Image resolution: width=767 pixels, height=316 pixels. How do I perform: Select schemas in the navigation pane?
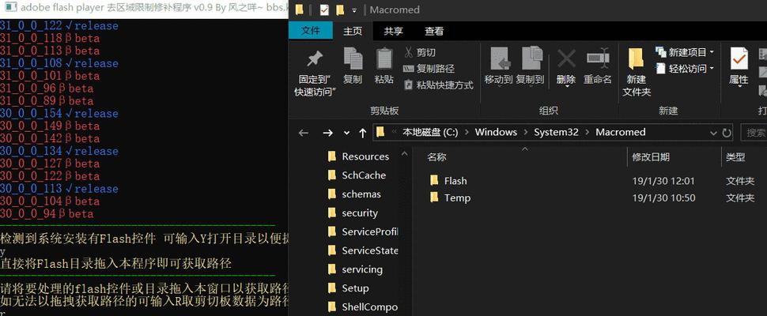tap(355, 194)
